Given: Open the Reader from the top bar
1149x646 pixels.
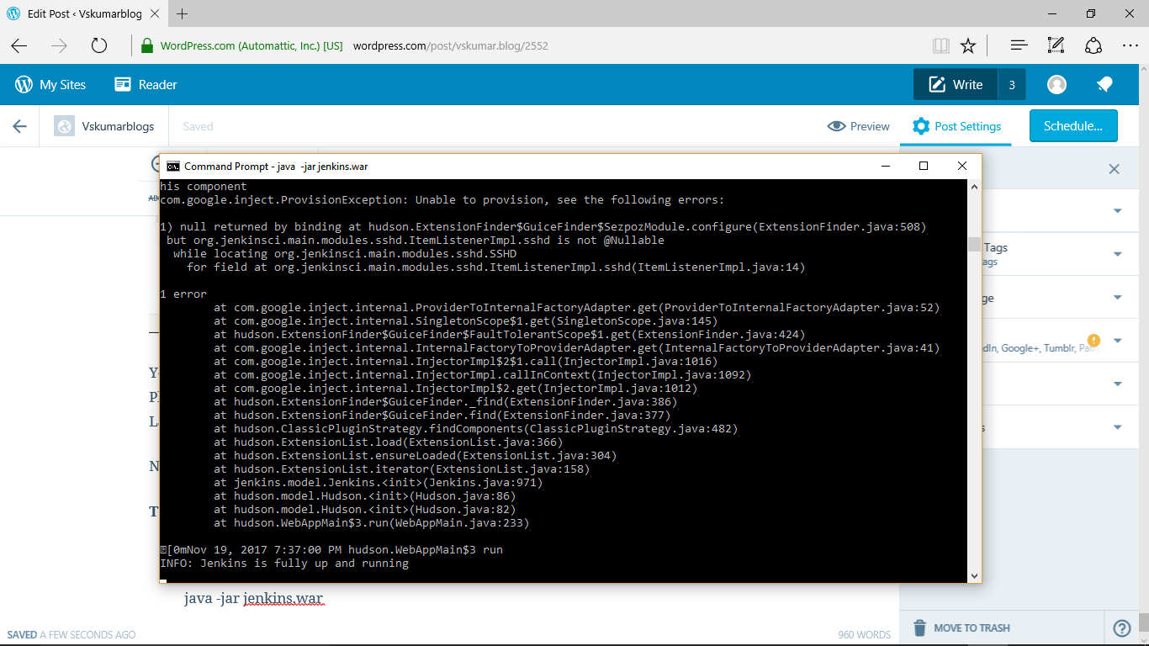Looking at the screenshot, I should coord(146,84).
